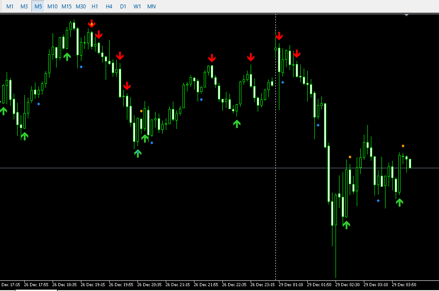Image resolution: width=439 pixels, height=291 pixels.
Task: Select the red sell arrow on the dashed period separator
Action: [279, 36]
